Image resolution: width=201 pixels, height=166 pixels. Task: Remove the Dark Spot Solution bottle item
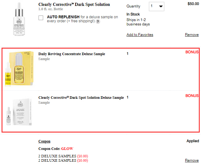pos(192,35)
